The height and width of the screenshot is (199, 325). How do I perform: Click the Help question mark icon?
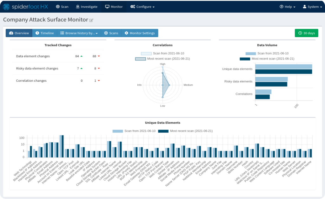click(x=281, y=7)
